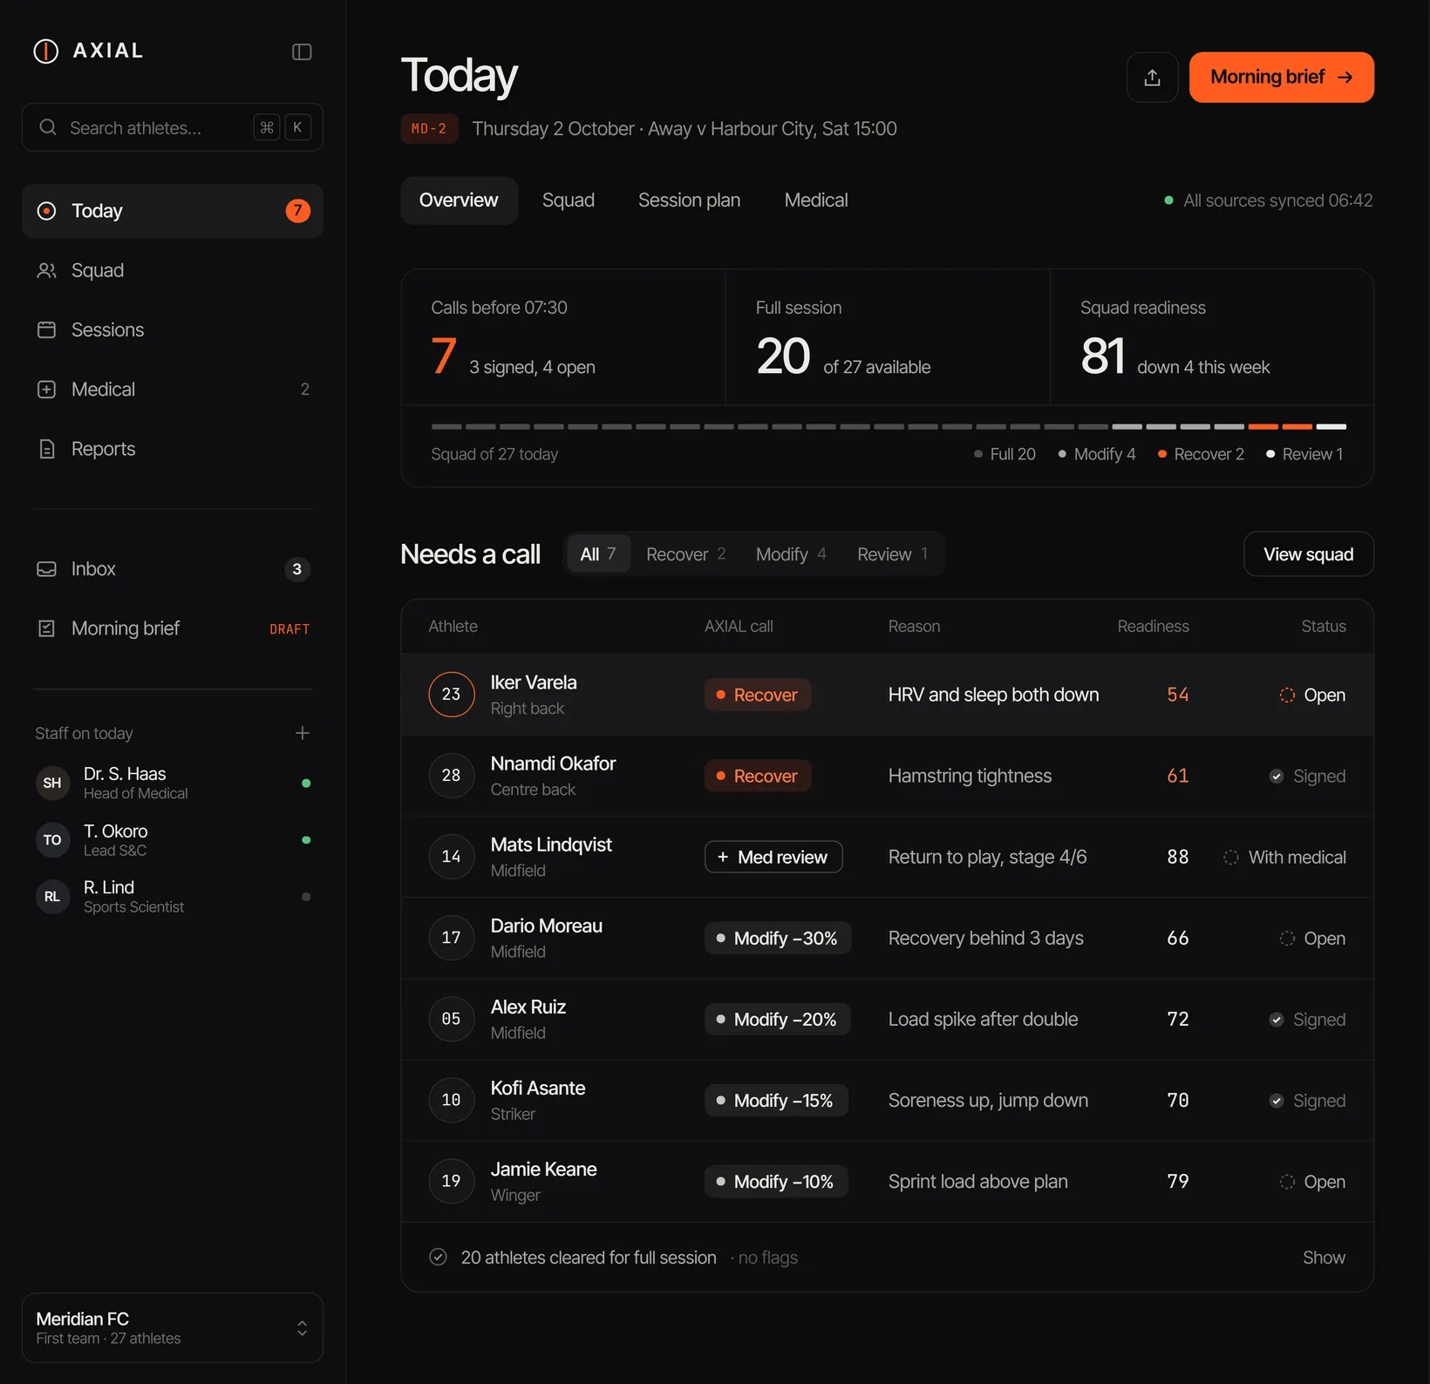The image size is (1430, 1384).
Task: Click the Inbox tray icon
Action: pyautogui.click(x=47, y=569)
